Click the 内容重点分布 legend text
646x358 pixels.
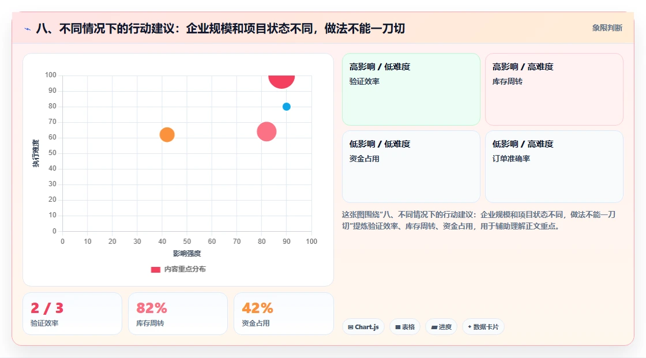(x=185, y=269)
